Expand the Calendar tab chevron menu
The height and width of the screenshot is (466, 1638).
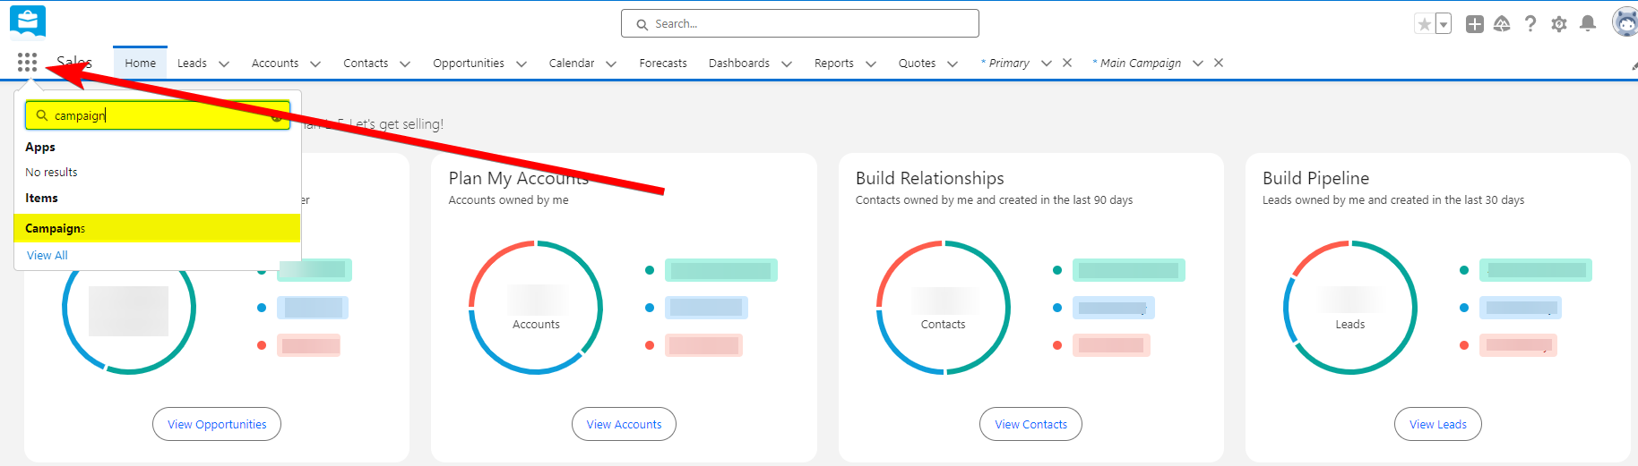pos(611,64)
